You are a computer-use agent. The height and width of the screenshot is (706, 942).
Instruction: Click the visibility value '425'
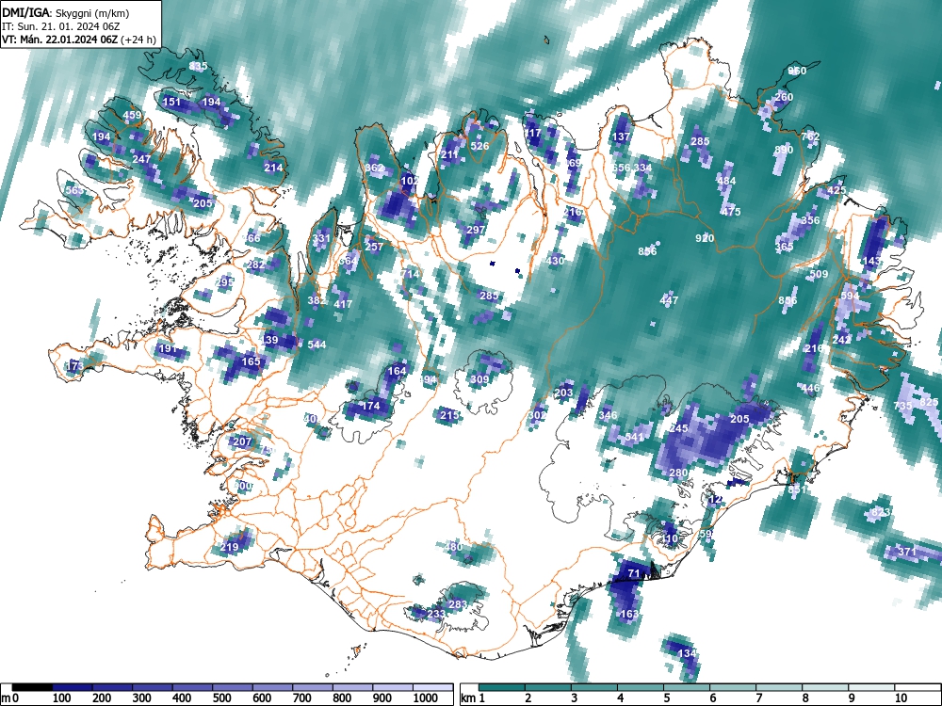pyautogui.click(x=836, y=190)
